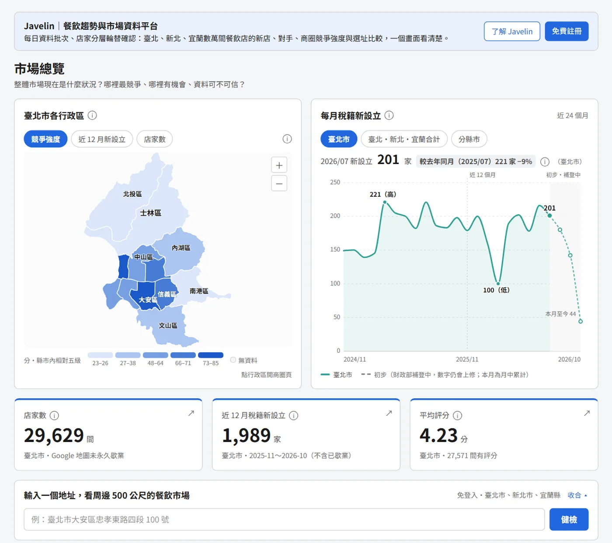Click the 免費註冊 button
The height and width of the screenshot is (543, 612).
tap(567, 31)
